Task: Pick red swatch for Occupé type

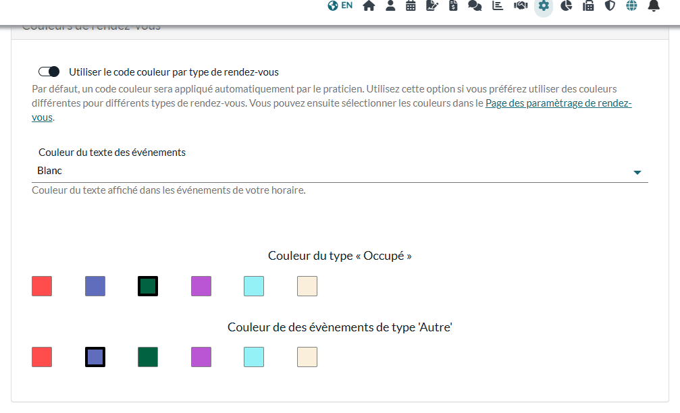Action: click(42, 286)
